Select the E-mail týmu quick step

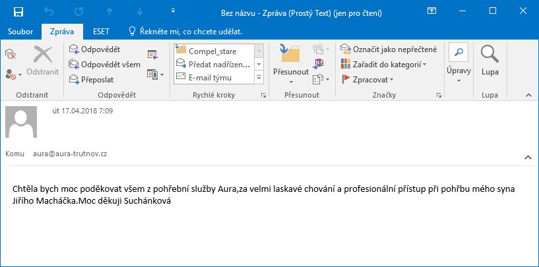click(212, 77)
